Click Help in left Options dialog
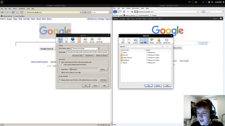 tap(104, 85)
